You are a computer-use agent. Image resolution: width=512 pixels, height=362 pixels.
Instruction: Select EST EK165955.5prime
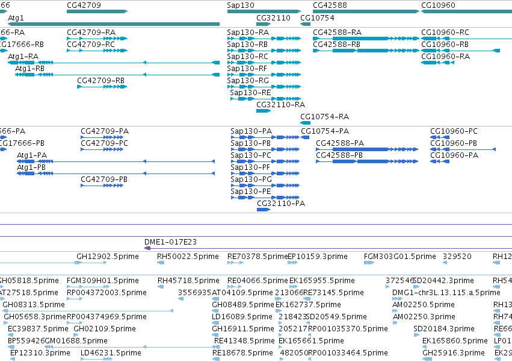pos(294,287)
